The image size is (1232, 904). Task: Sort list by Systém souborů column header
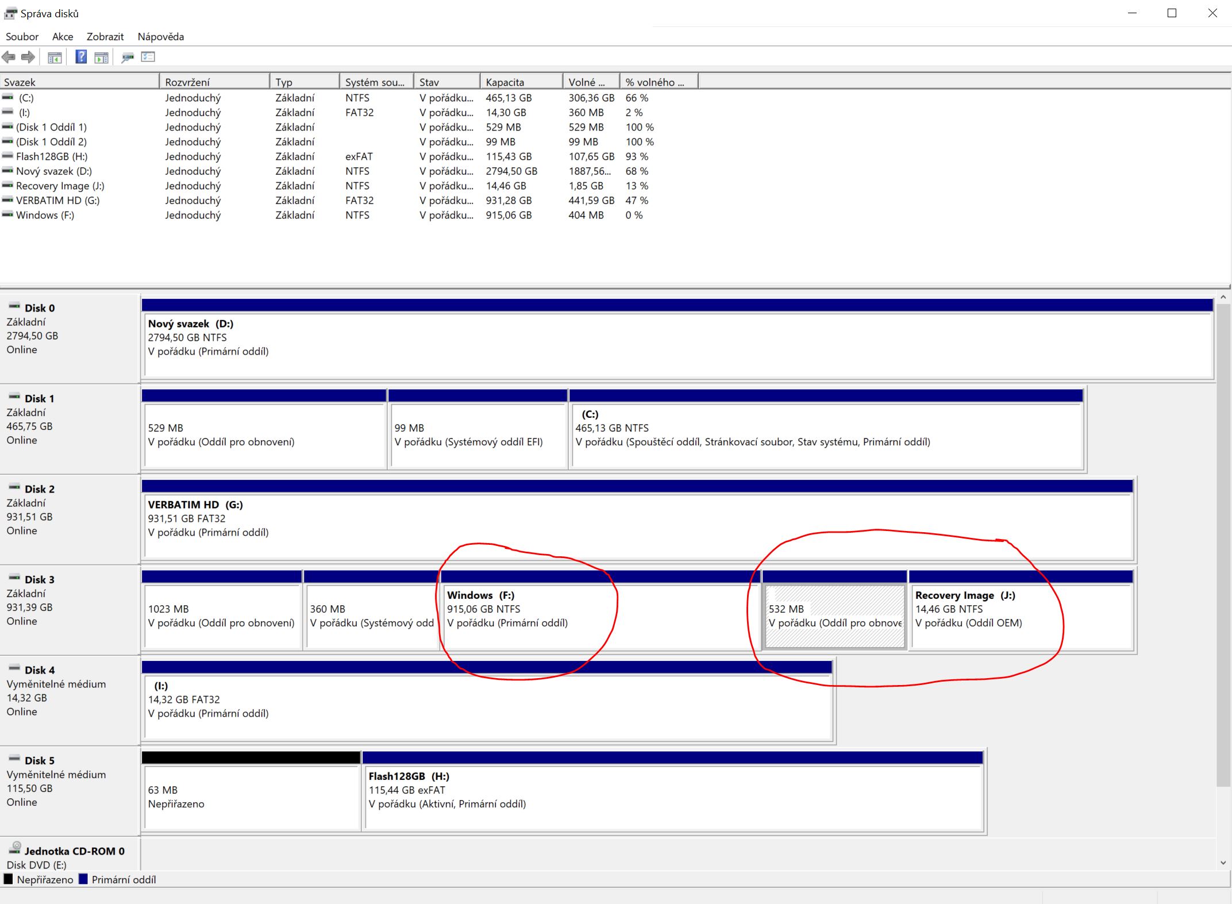(375, 82)
